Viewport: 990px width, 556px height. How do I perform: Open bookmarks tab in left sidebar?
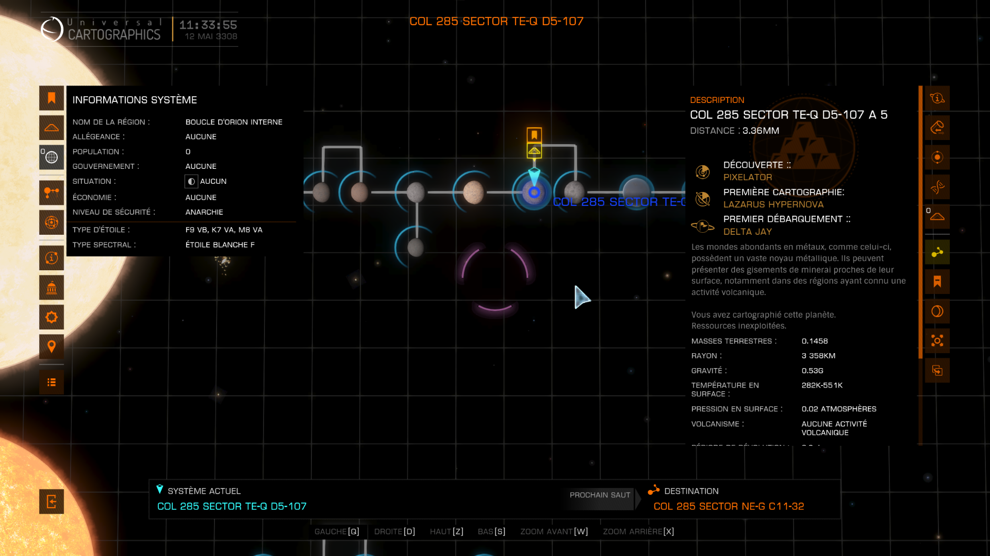(52, 98)
